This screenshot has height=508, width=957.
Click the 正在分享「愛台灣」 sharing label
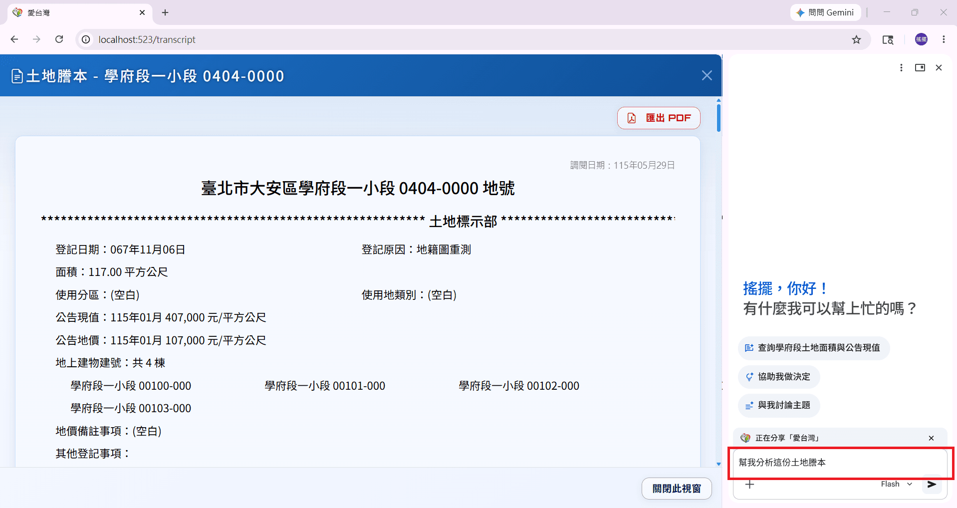pos(788,438)
